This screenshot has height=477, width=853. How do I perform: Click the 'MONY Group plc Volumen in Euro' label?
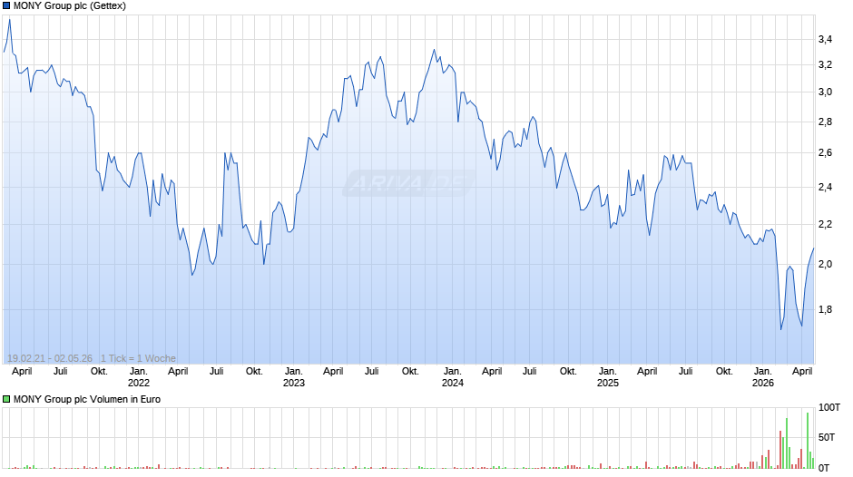[87, 399]
